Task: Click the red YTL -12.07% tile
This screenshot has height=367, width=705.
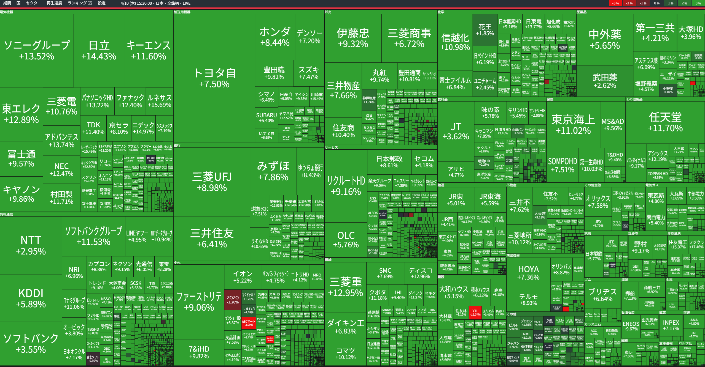Action: click(x=475, y=313)
